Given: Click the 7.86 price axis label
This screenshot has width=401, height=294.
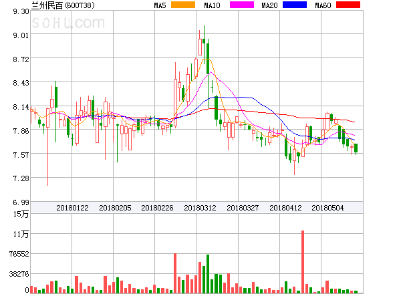Looking at the screenshot, I should (x=21, y=131).
